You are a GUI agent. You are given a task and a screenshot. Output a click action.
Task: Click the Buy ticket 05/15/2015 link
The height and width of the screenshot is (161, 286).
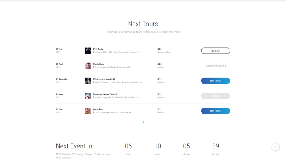[215, 66]
